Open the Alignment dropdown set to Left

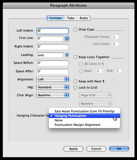pos(52,79)
